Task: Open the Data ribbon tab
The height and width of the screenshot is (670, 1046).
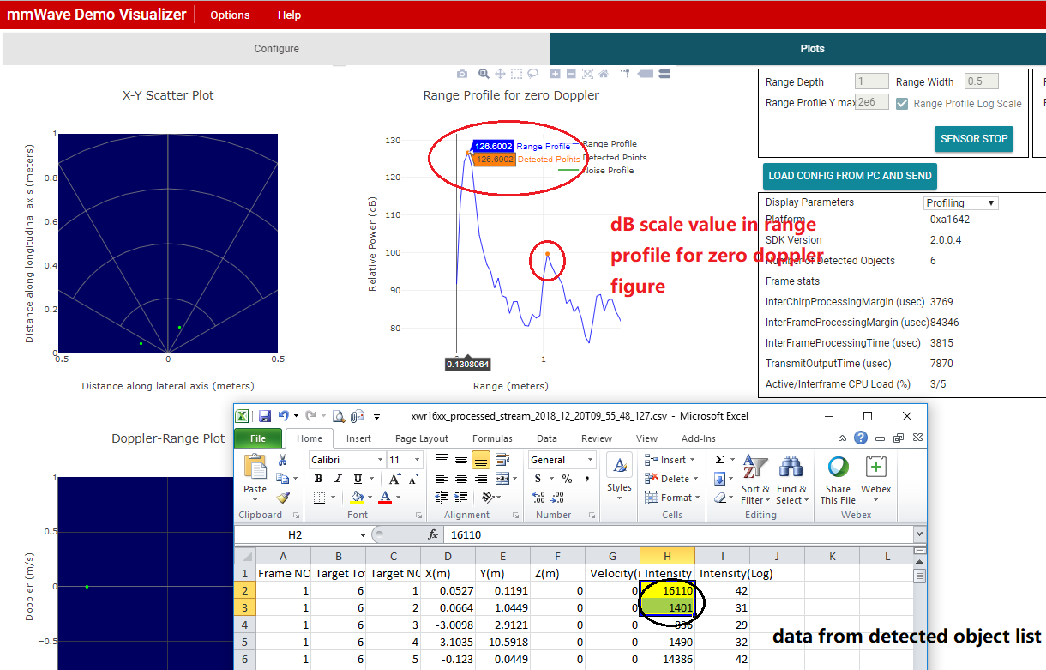Action: coord(546,438)
